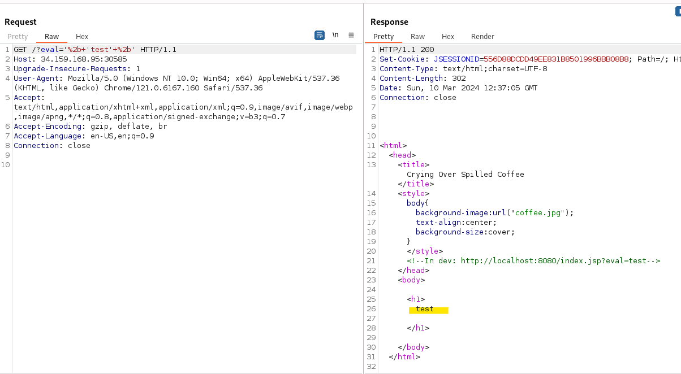
Task: Select the Raw tab in Request
Action: point(51,37)
